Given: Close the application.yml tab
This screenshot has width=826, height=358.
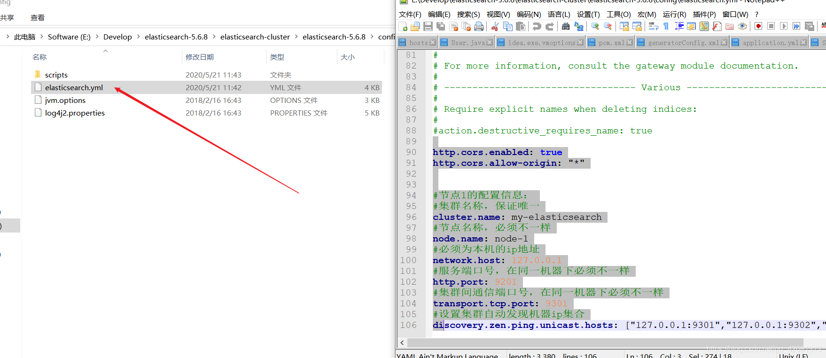Looking at the screenshot, I should 803,42.
